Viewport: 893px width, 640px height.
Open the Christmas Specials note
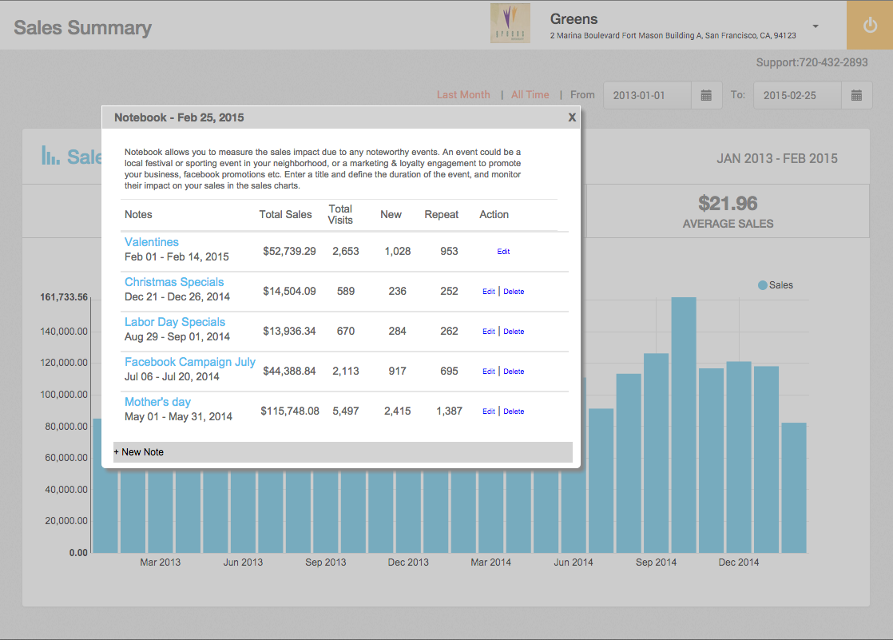click(x=174, y=281)
